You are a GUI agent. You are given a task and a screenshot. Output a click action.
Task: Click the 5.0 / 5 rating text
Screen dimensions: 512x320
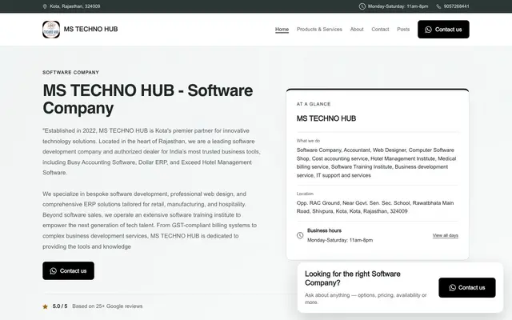click(60, 306)
